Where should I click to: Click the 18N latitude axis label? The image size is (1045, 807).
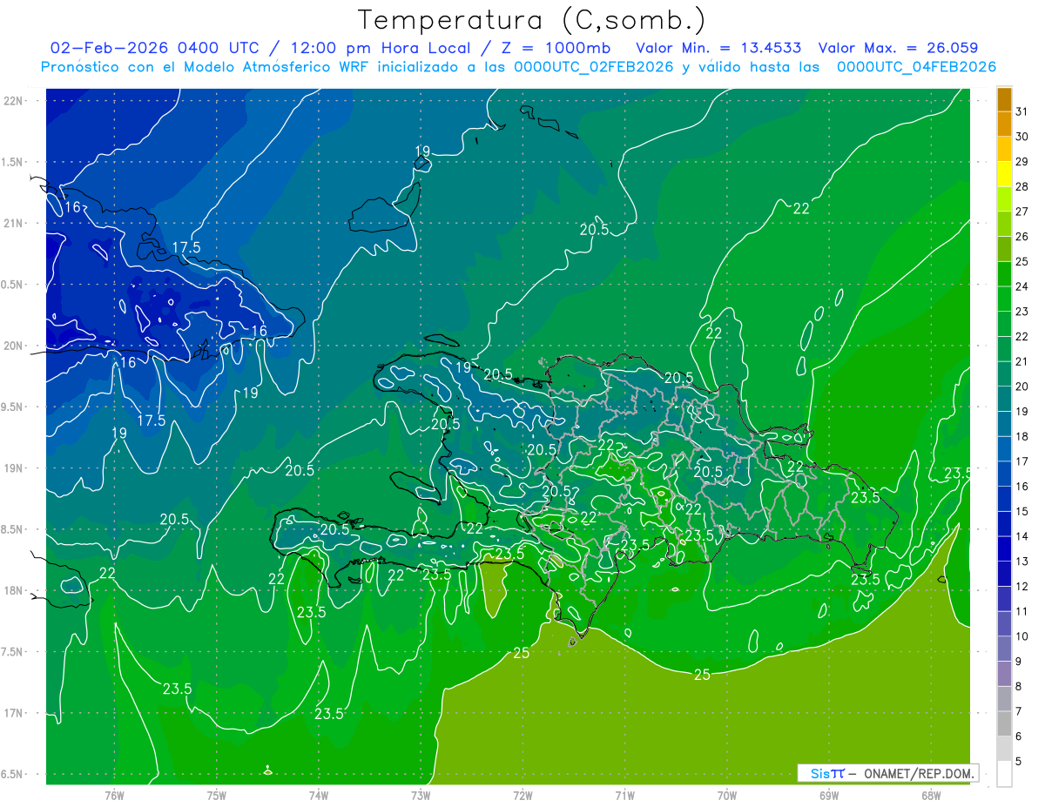[14, 590]
